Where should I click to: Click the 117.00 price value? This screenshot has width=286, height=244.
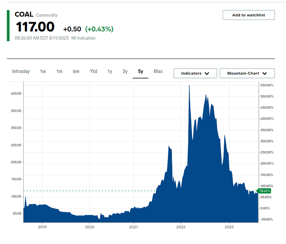(x=35, y=27)
